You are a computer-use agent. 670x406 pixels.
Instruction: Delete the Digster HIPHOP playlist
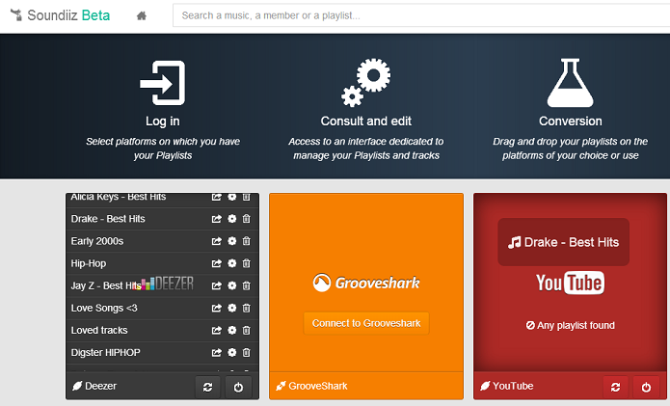pos(247,353)
